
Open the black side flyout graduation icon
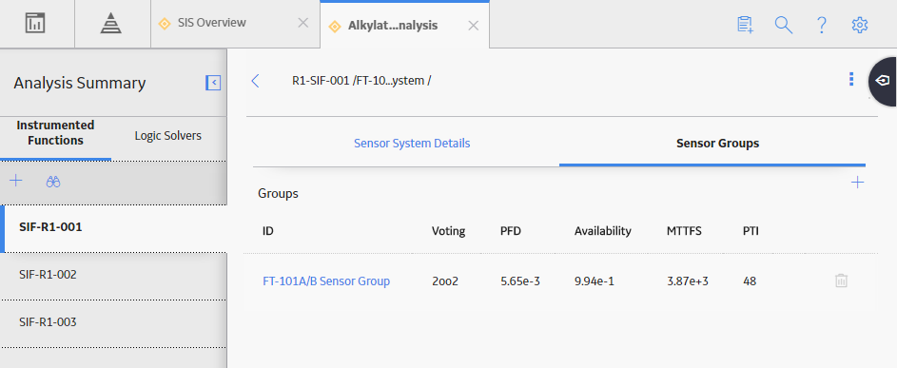[883, 81]
